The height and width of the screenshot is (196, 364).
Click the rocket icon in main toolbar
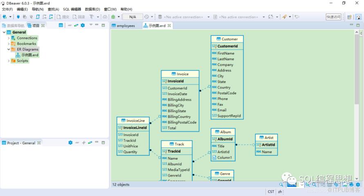[284, 17]
